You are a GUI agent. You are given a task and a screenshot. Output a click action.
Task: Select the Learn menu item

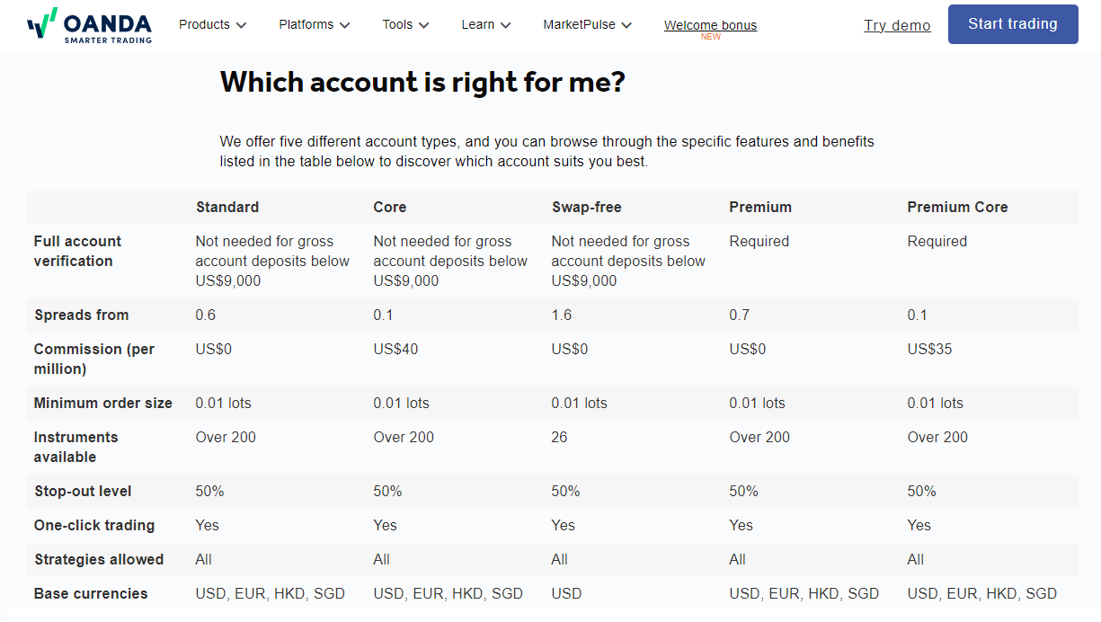point(478,24)
